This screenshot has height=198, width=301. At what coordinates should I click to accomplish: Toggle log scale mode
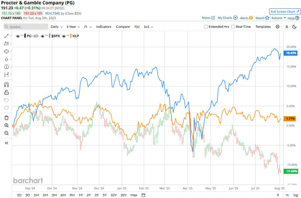(296, 195)
